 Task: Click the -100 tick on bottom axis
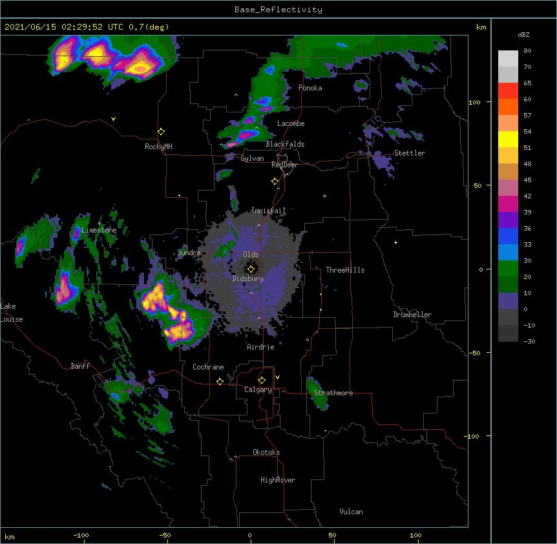[81, 535]
